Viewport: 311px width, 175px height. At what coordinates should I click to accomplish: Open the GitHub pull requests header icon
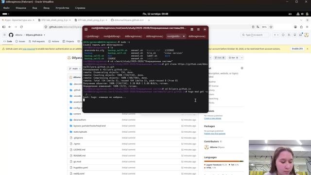(289, 35)
